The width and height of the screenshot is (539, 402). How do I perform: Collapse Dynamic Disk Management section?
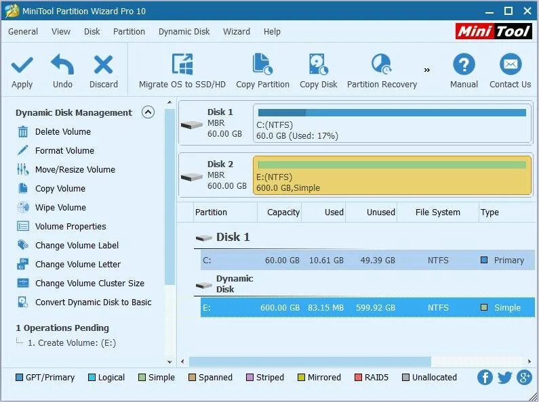pos(148,112)
